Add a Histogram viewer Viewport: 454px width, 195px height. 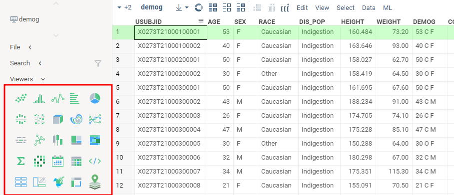coord(39,98)
